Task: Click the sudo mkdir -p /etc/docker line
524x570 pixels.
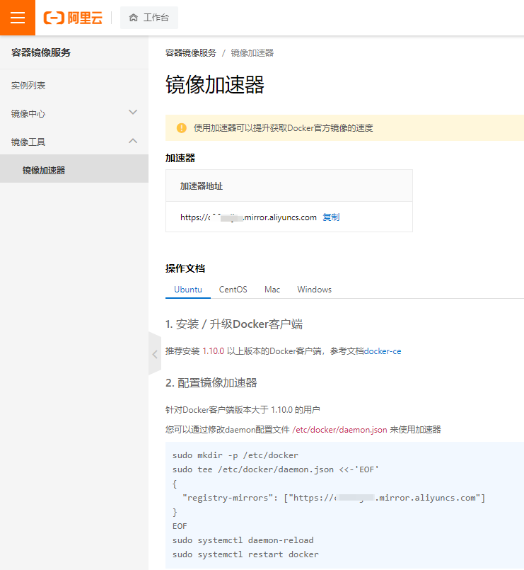Action: point(235,455)
